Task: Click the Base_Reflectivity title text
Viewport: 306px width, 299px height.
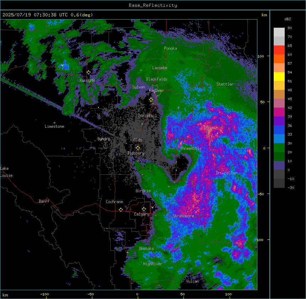Action: pyautogui.click(x=153, y=5)
